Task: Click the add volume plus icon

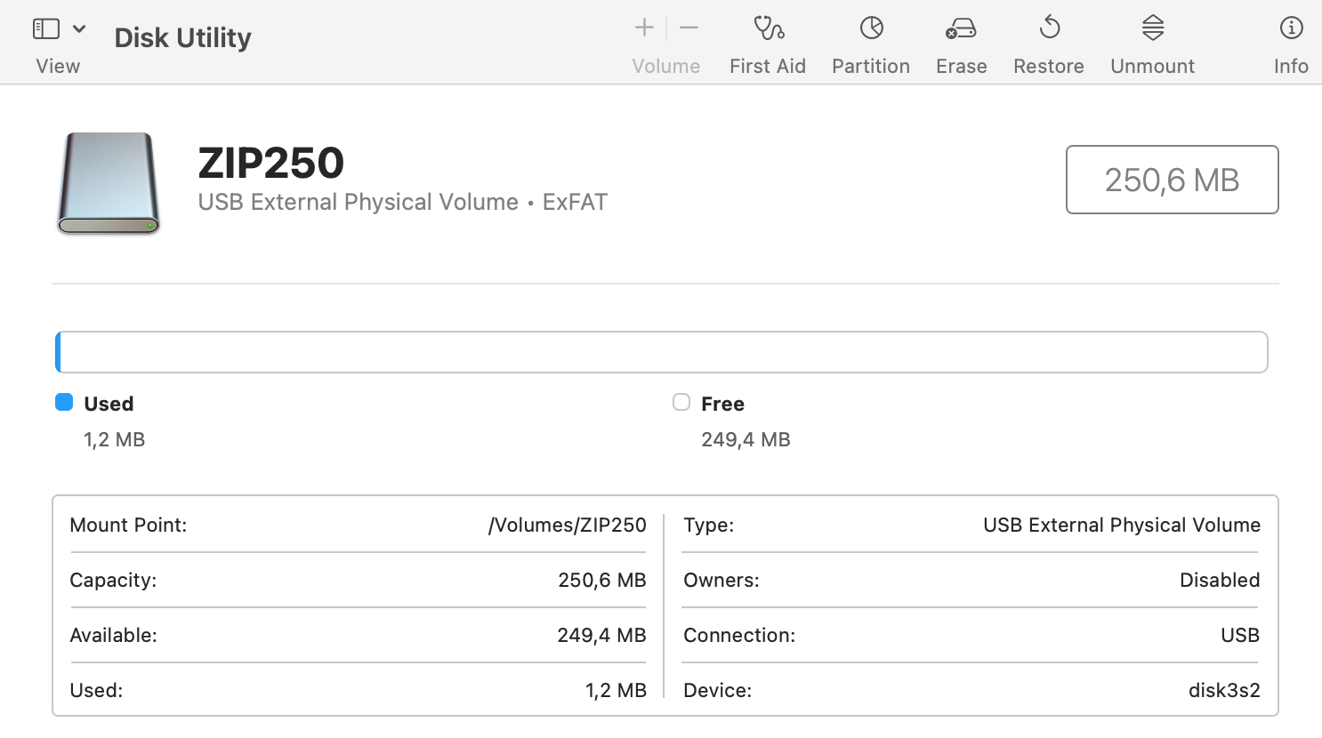Action: click(x=644, y=28)
